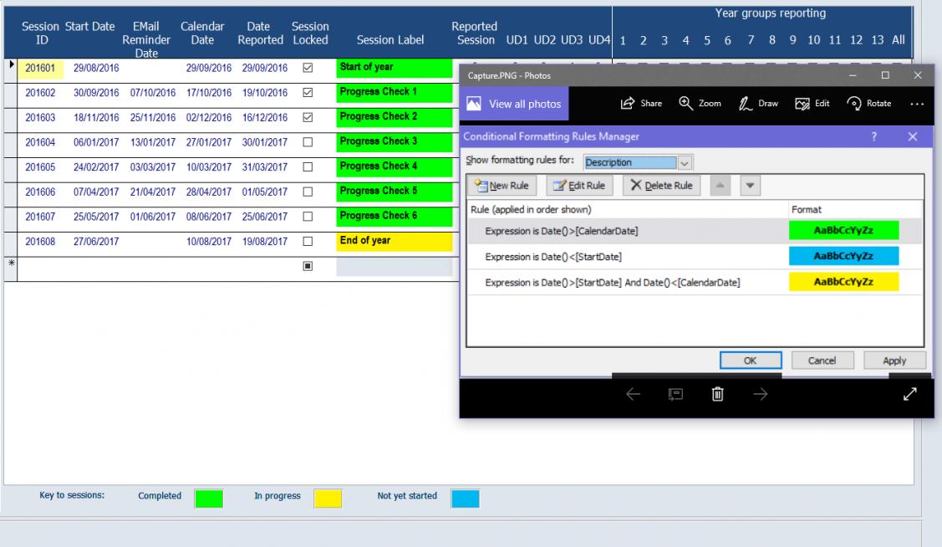Image resolution: width=942 pixels, height=547 pixels.
Task: Enter fullscreen via the diagonal arrow icon
Action: [908, 392]
